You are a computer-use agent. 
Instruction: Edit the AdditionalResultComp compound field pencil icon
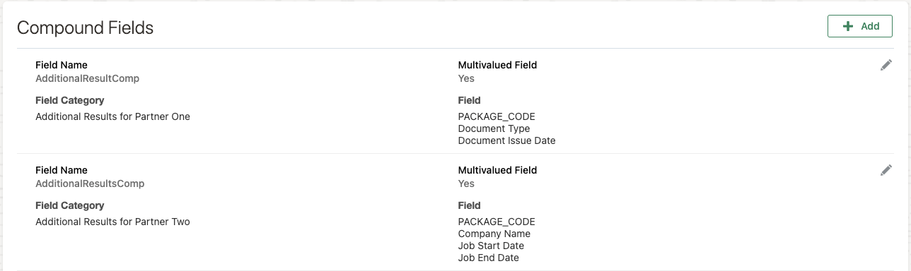(x=886, y=65)
